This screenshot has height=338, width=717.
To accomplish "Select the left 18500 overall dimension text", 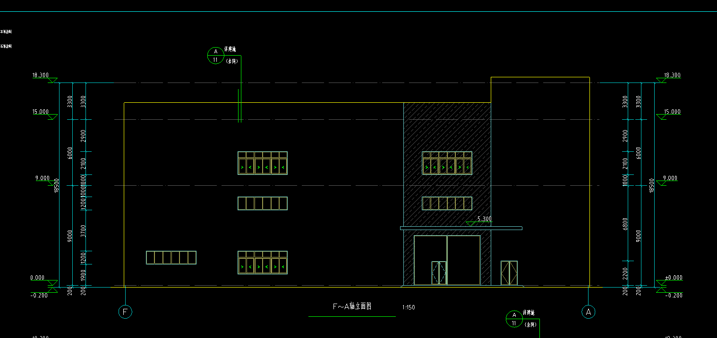I will coord(57,185).
